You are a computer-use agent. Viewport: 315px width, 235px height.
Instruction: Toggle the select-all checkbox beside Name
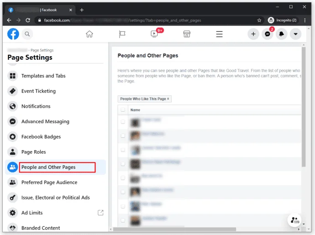(x=122, y=110)
